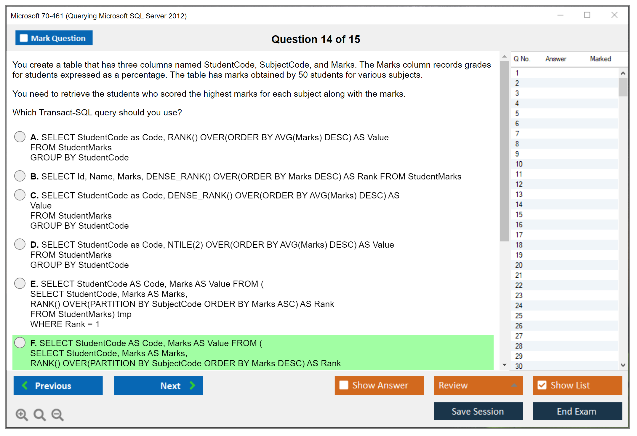Click the End Exam button
The width and height of the screenshot is (637, 436).
577,411
